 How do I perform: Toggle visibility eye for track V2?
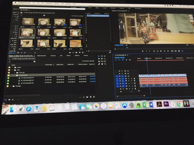click(128, 74)
